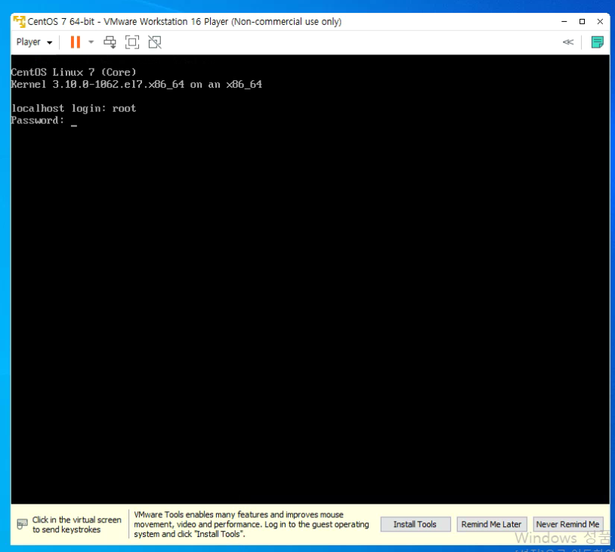Toggle Unity mode icon
This screenshot has height=552, width=615.
(155, 42)
